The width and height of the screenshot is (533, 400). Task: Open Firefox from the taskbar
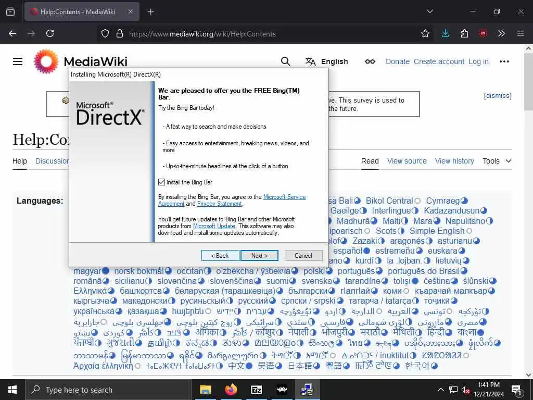[x=231, y=390]
